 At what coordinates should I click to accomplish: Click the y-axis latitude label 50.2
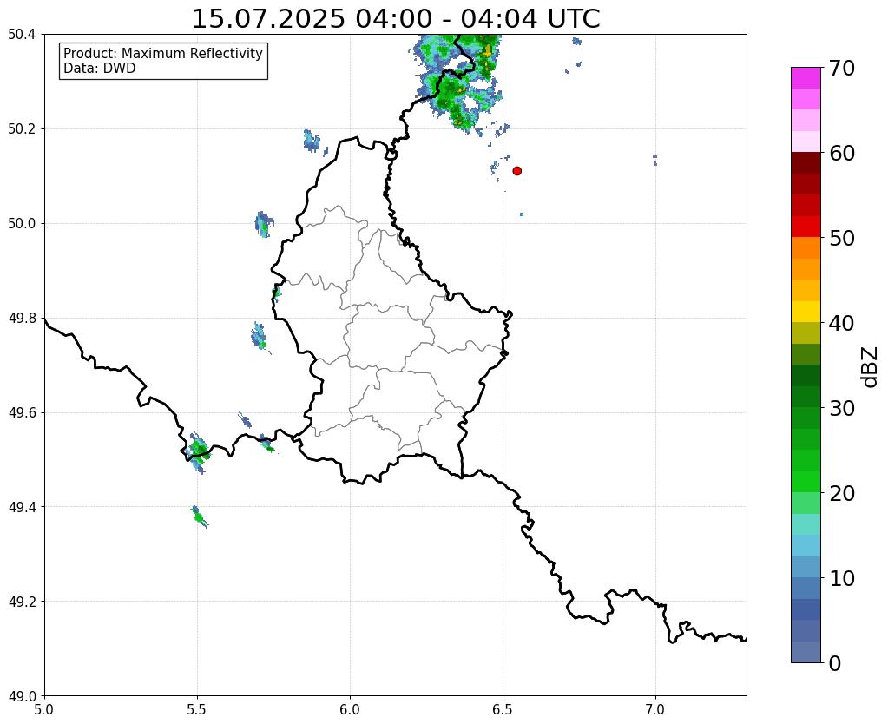click(x=22, y=129)
